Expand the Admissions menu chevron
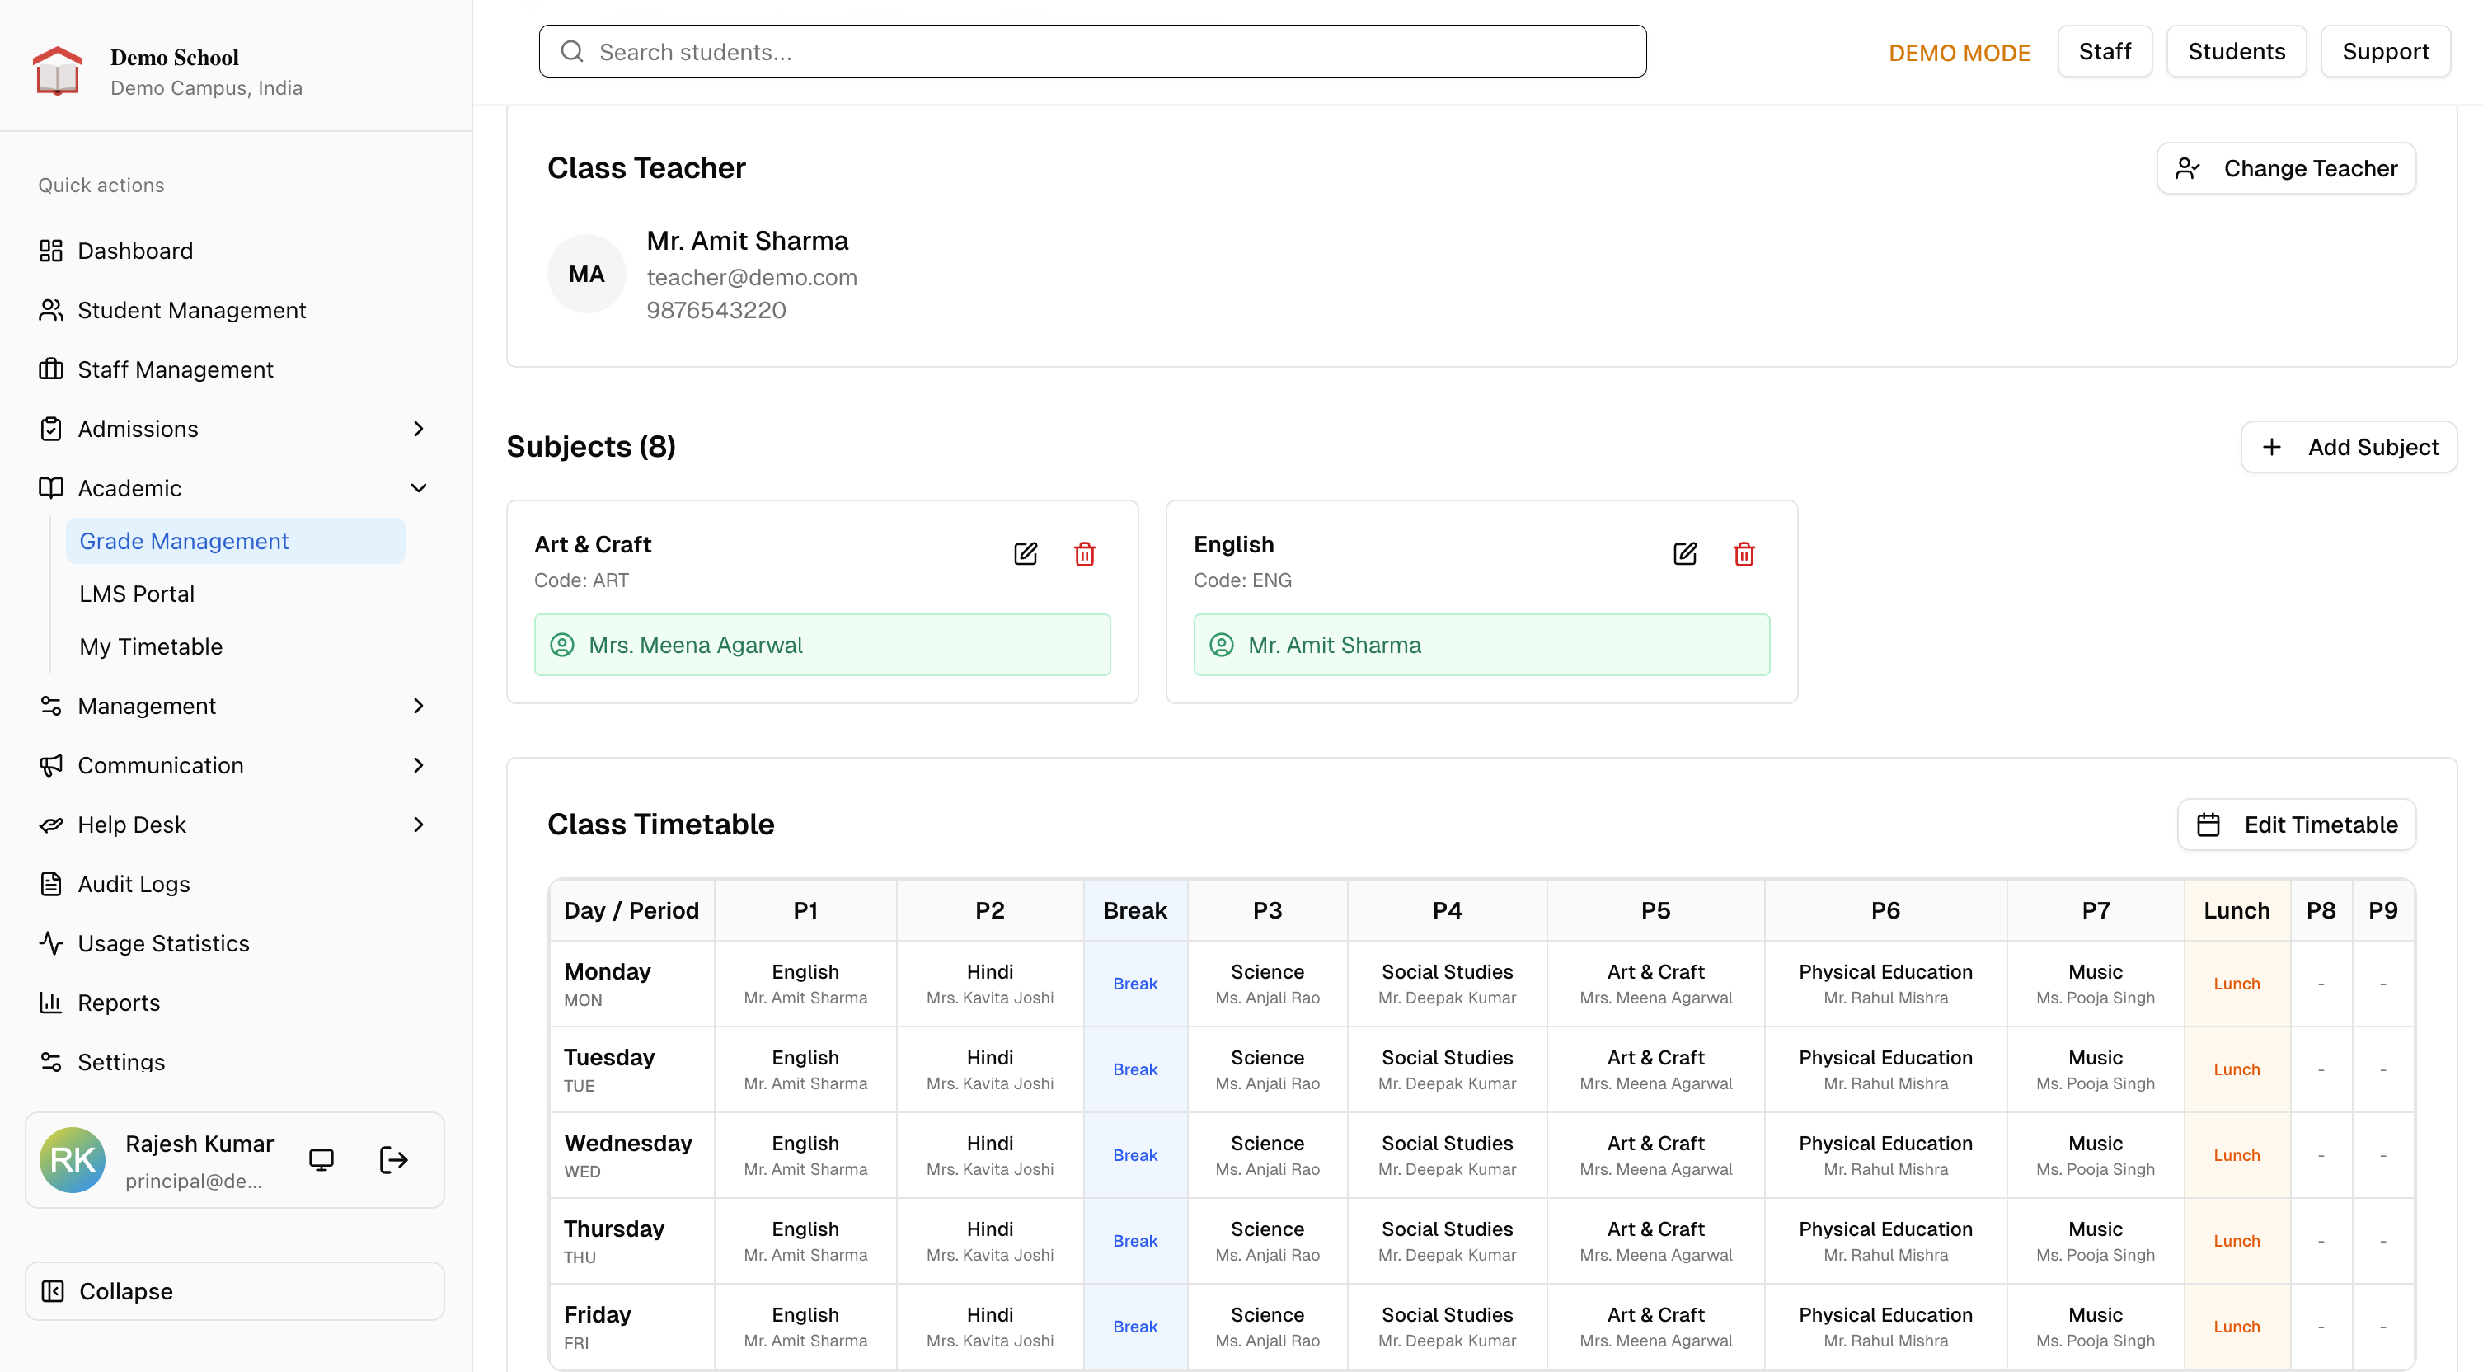The height and width of the screenshot is (1372, 2483). pos(418,429)
